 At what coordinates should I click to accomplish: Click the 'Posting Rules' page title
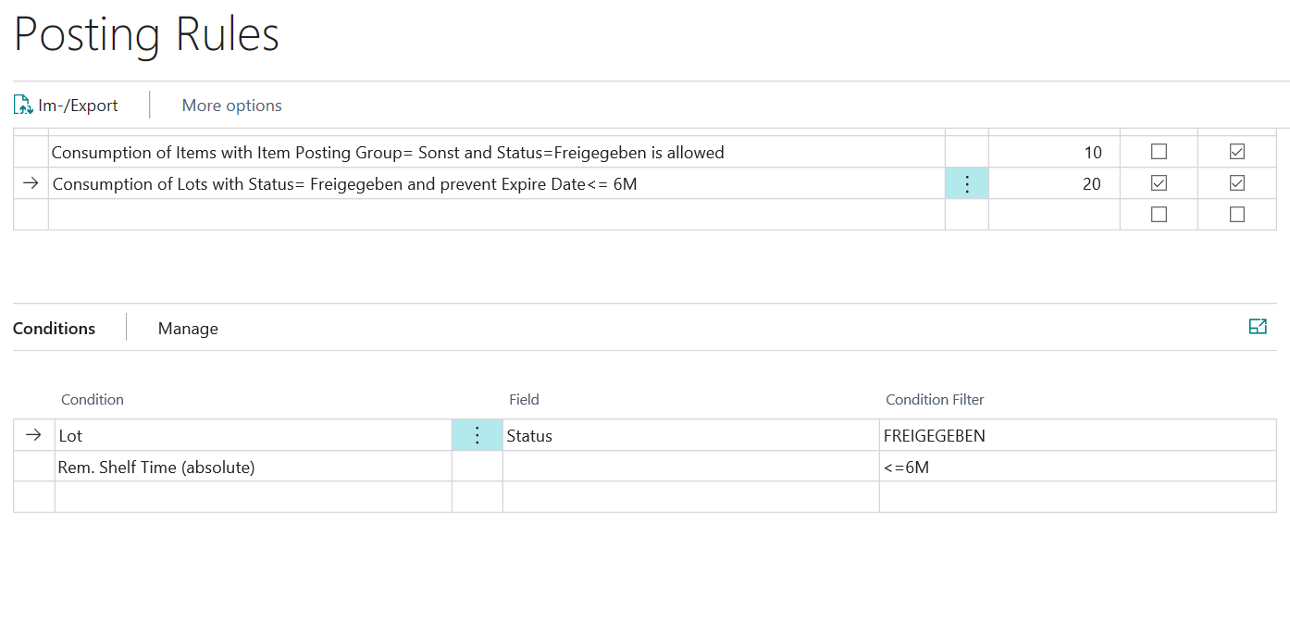point(146,35)
